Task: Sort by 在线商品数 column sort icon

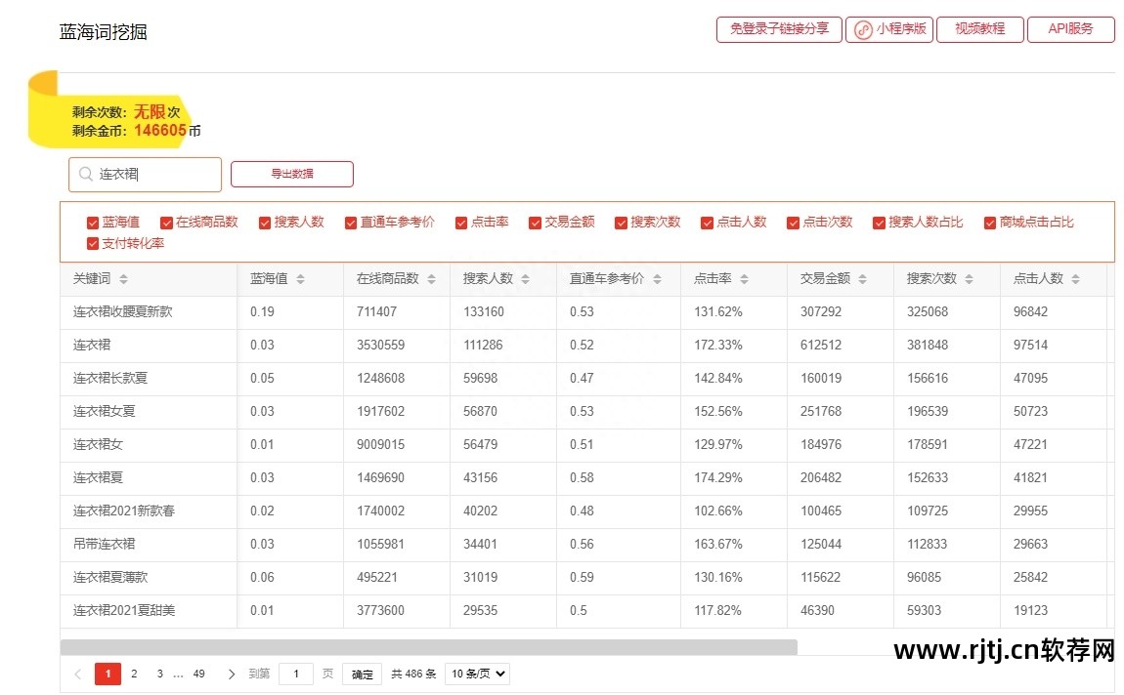Action: 428,279
